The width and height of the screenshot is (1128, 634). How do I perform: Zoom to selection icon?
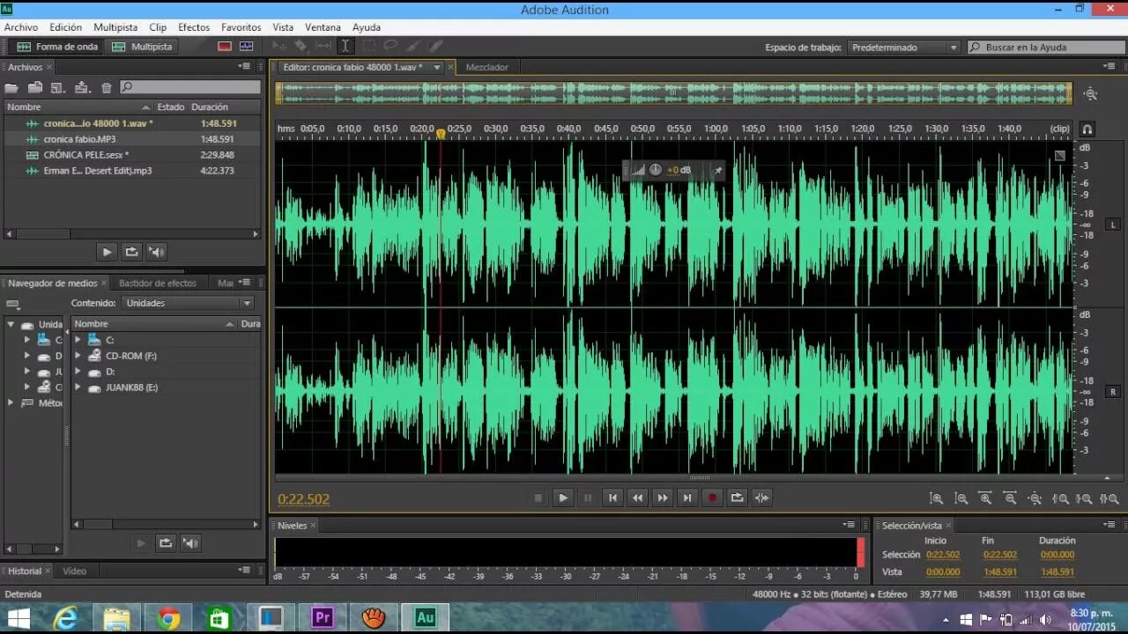point(1109,498)
